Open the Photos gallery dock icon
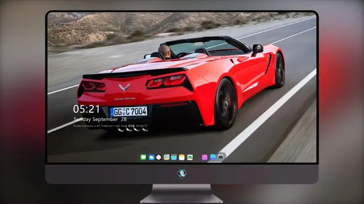The height and width of the screenshot is (204, 364). (x=190, y=157)
